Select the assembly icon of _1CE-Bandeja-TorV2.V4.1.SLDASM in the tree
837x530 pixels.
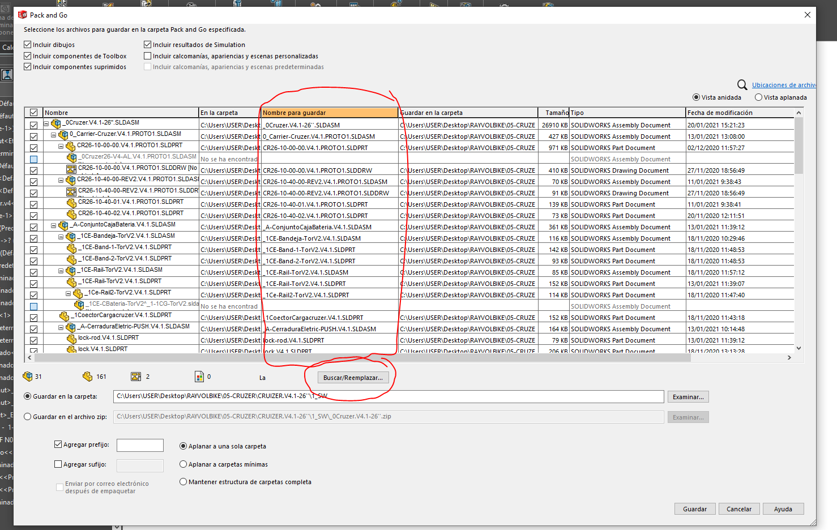pos(71,236)
